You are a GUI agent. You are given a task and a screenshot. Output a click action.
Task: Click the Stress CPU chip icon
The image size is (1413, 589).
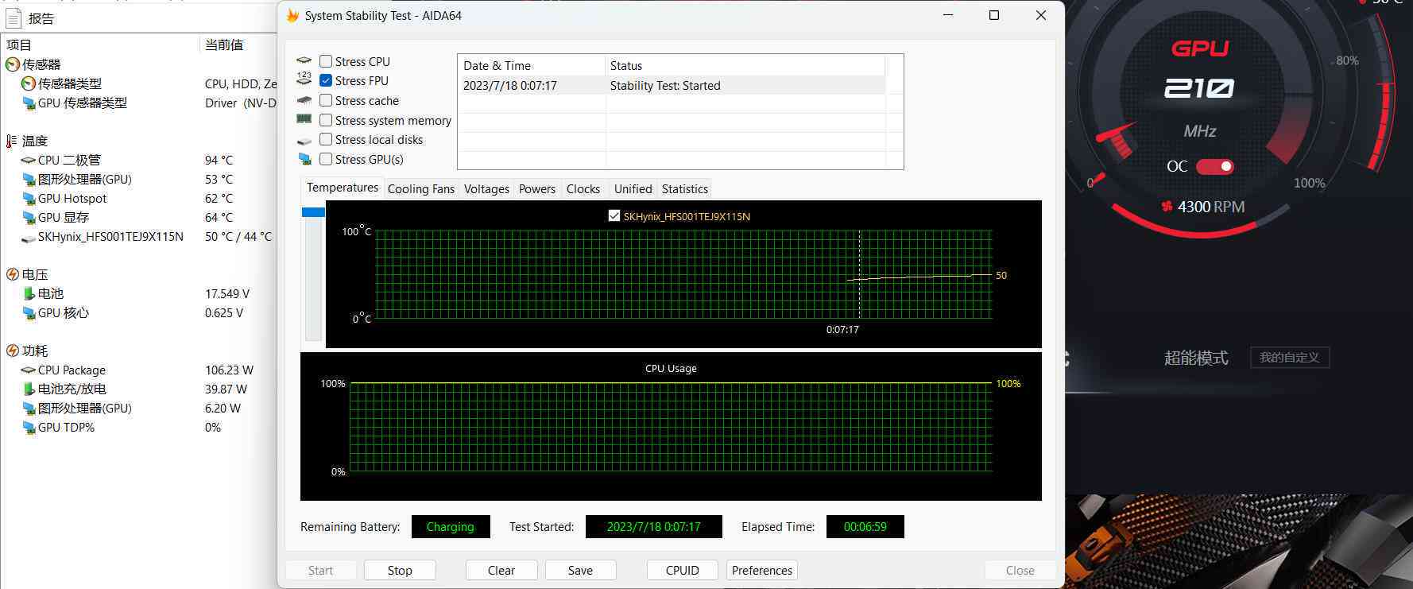tap(304, 60)
